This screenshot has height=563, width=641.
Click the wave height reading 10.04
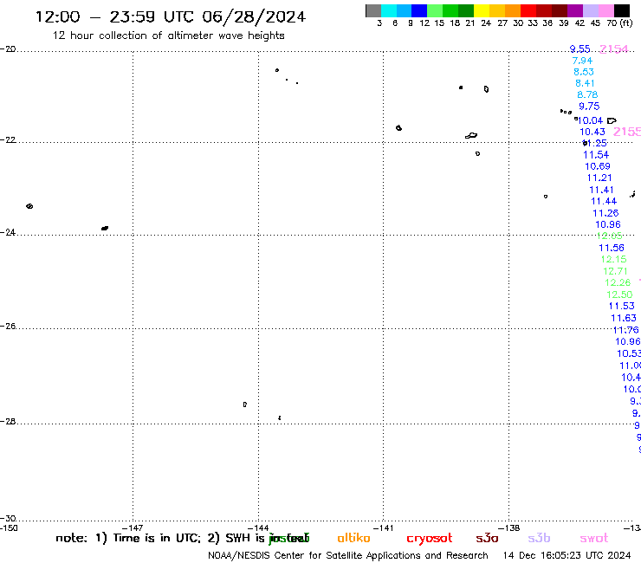(590, 120)
